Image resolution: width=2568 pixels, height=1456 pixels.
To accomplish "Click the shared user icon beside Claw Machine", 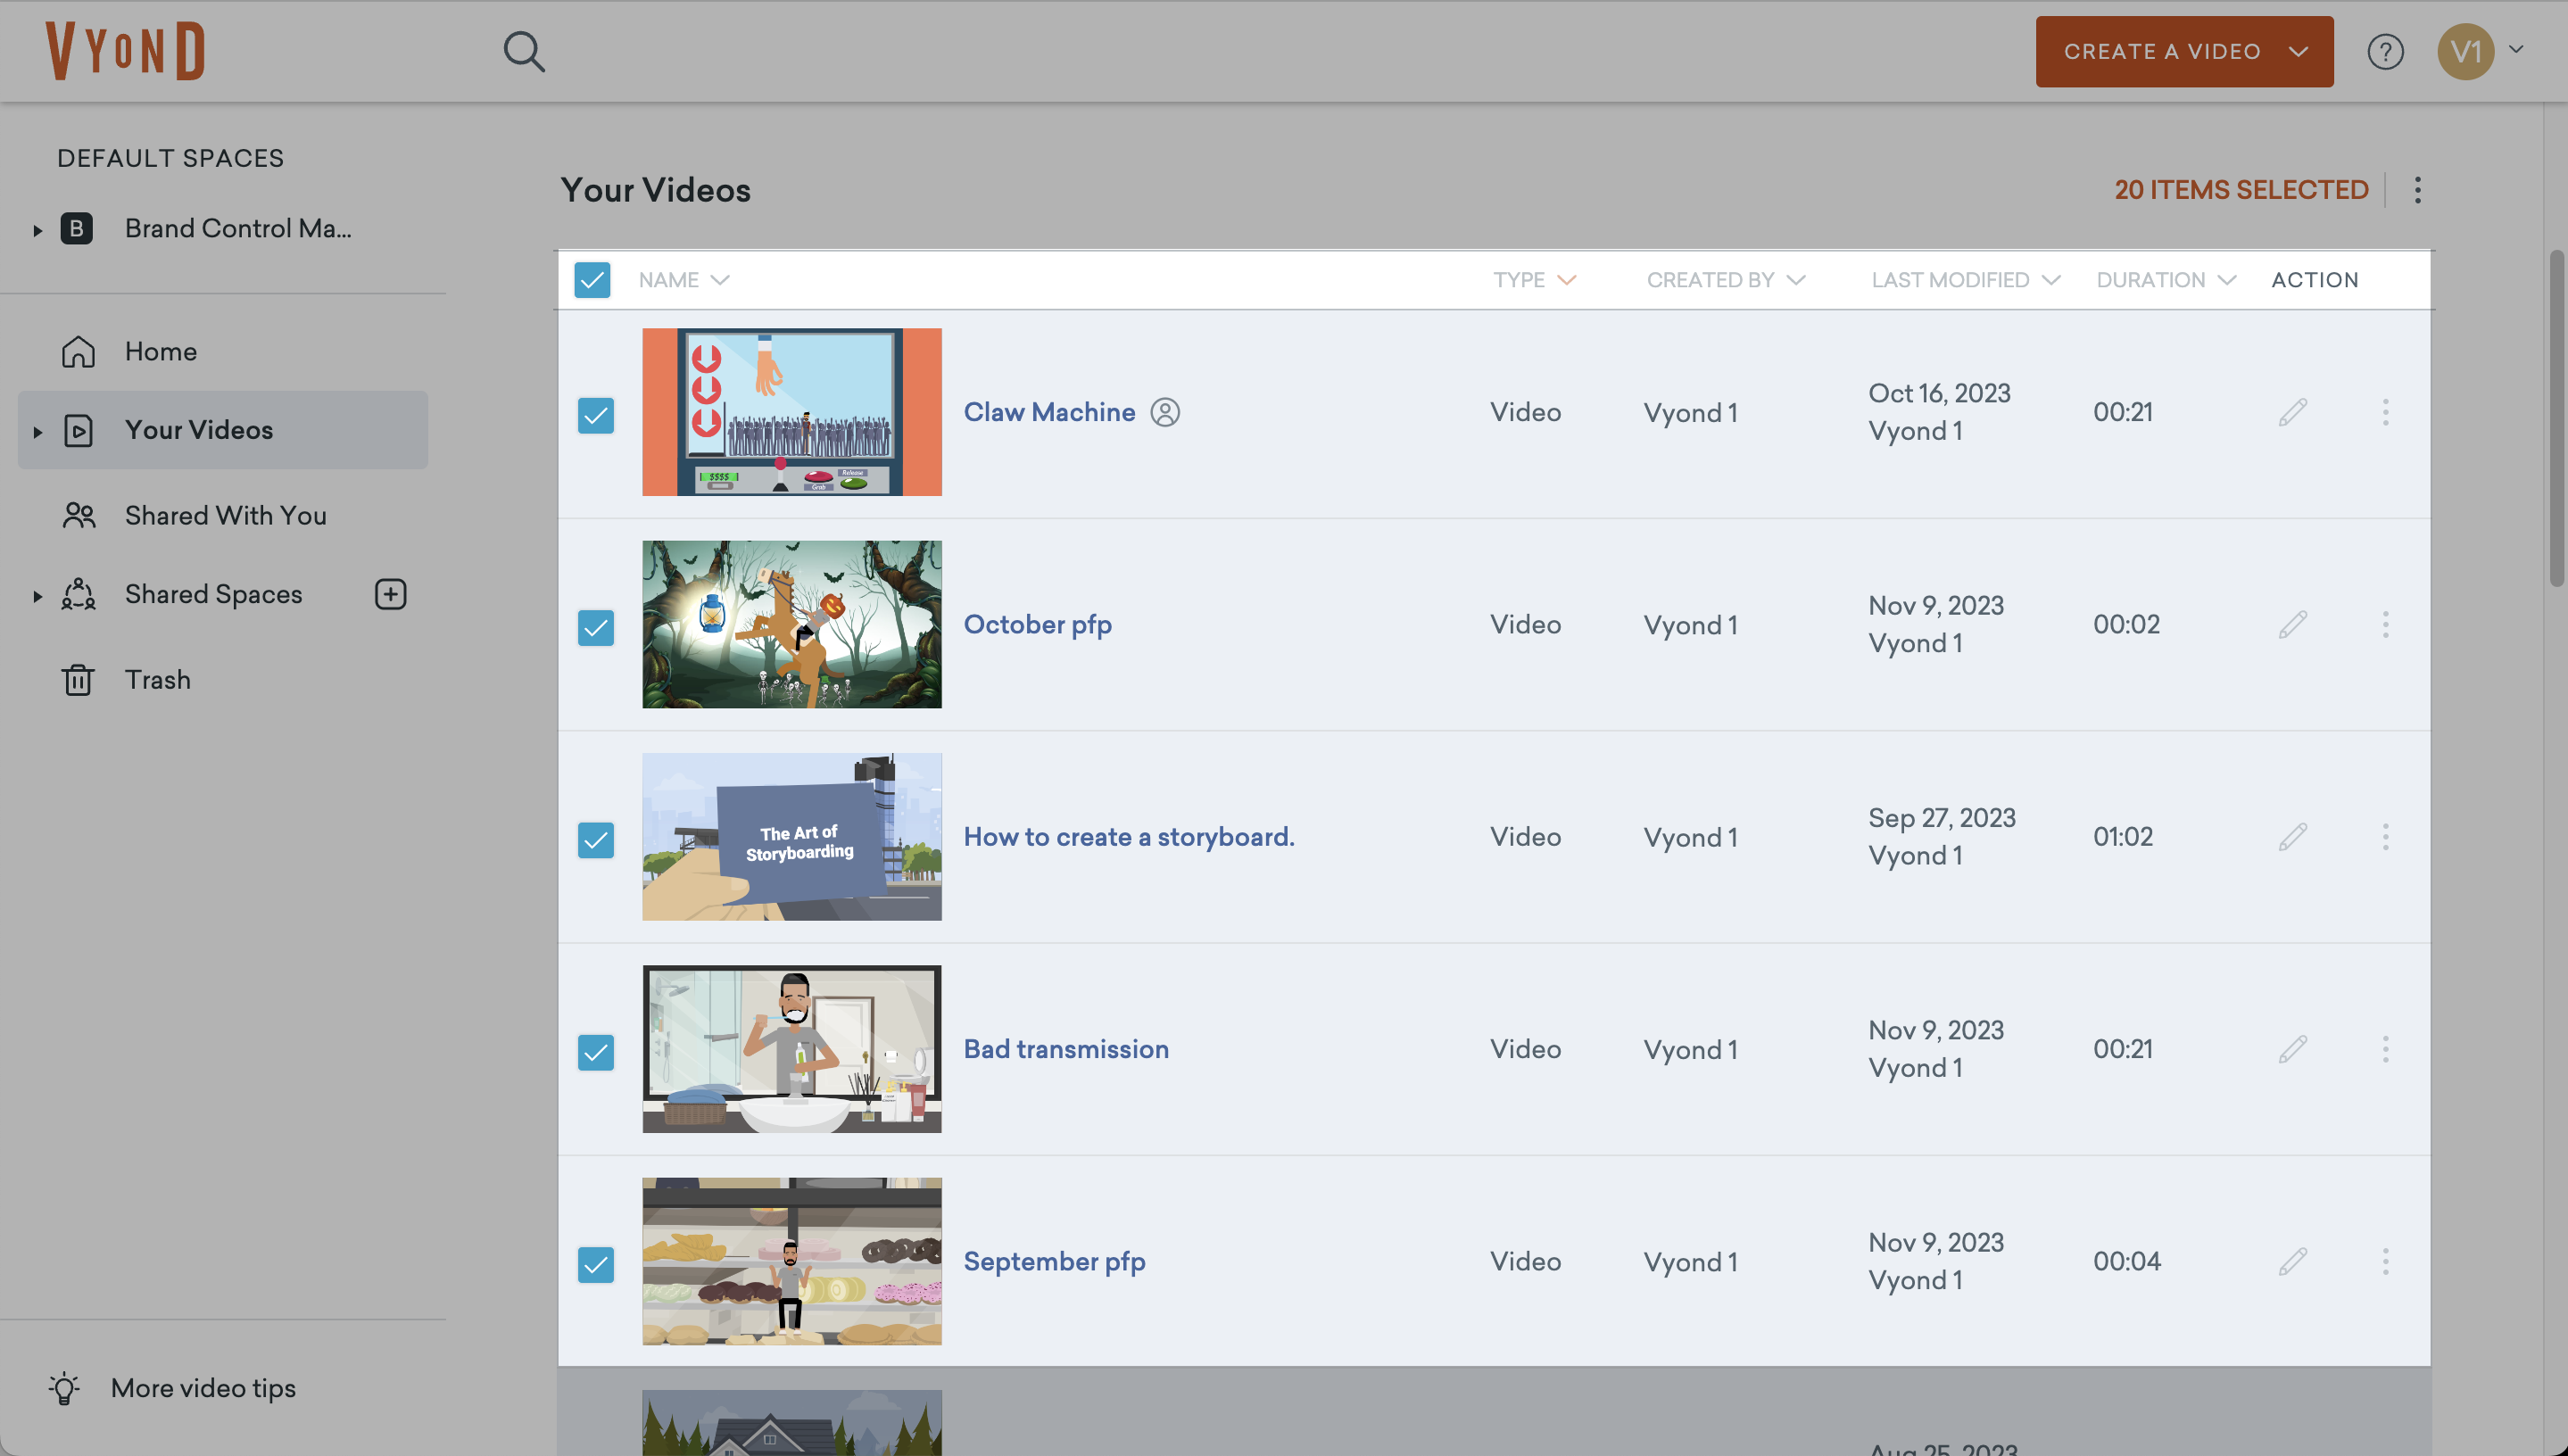I will (1165, 412).
